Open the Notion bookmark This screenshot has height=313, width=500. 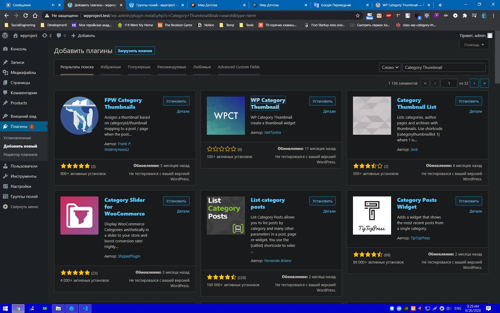(x=206, y=25)
